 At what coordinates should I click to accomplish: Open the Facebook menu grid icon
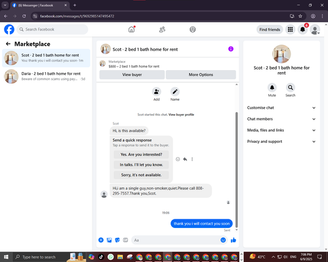click(290, 29)
